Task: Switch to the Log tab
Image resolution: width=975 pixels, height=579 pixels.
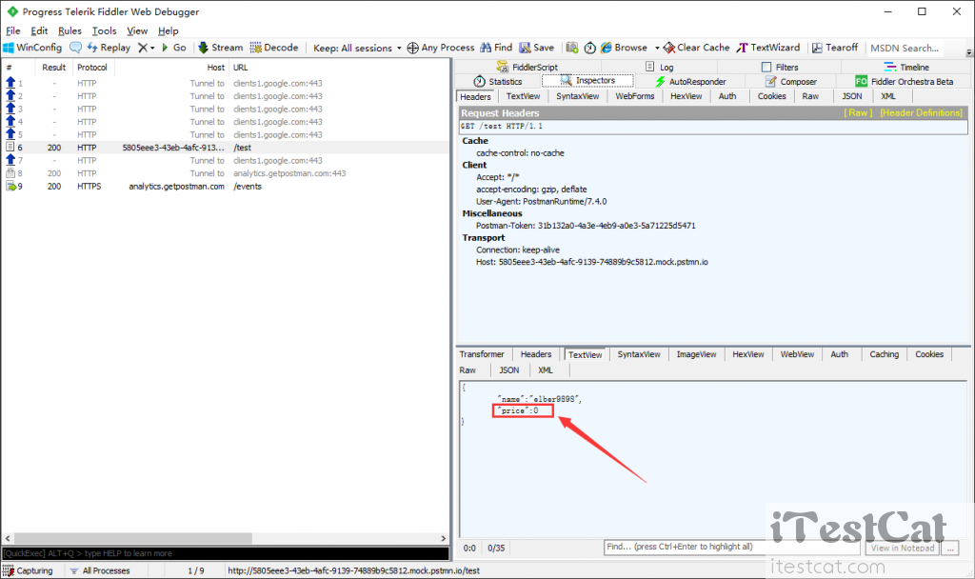Action: tap(659, 68)
